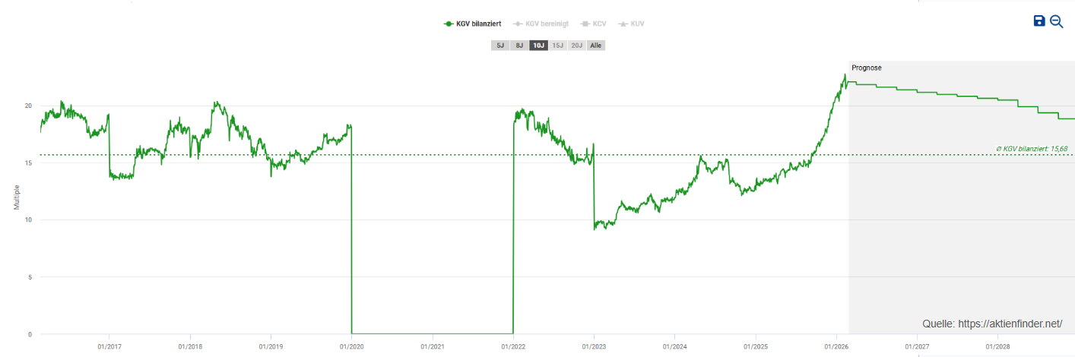Click the 01/2020 x-axis date label
The height and width of the screenshot is (357, 1075).
pyautogui.click(x=351, y=346)
